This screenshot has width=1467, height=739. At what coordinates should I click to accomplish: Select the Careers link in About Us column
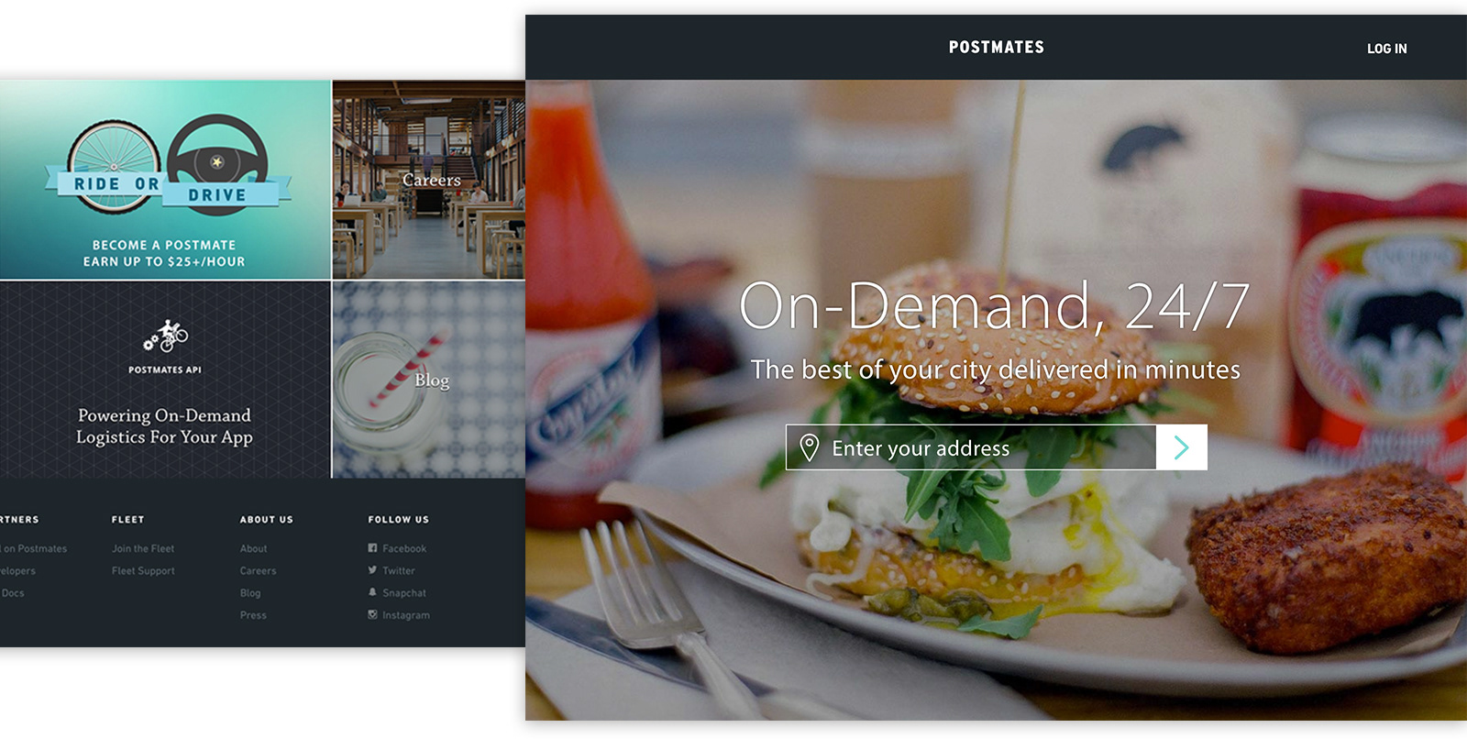pyautogui.click(x=258, y=570)
